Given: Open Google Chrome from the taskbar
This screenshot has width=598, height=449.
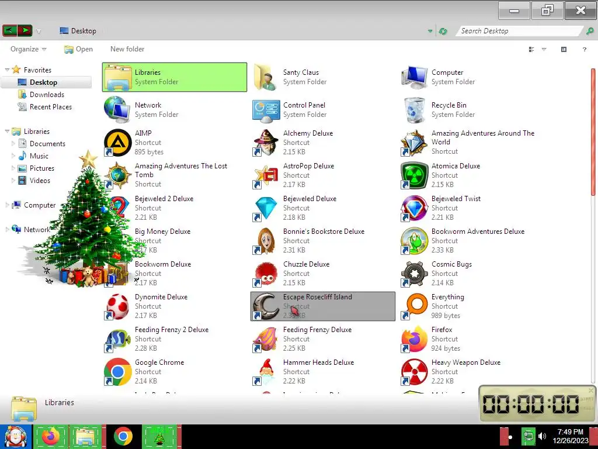Looking at the screenshot, I should [123, 436].
